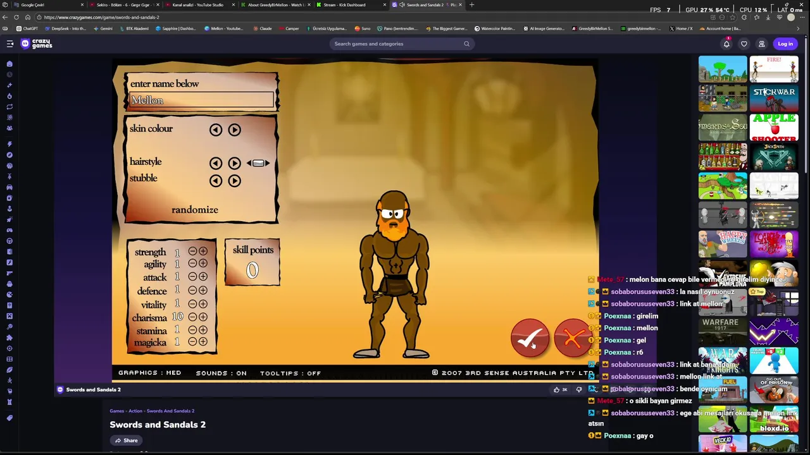Increase strength with its plus button
This screenshot has width=810, height=455.
click(202, 252)
